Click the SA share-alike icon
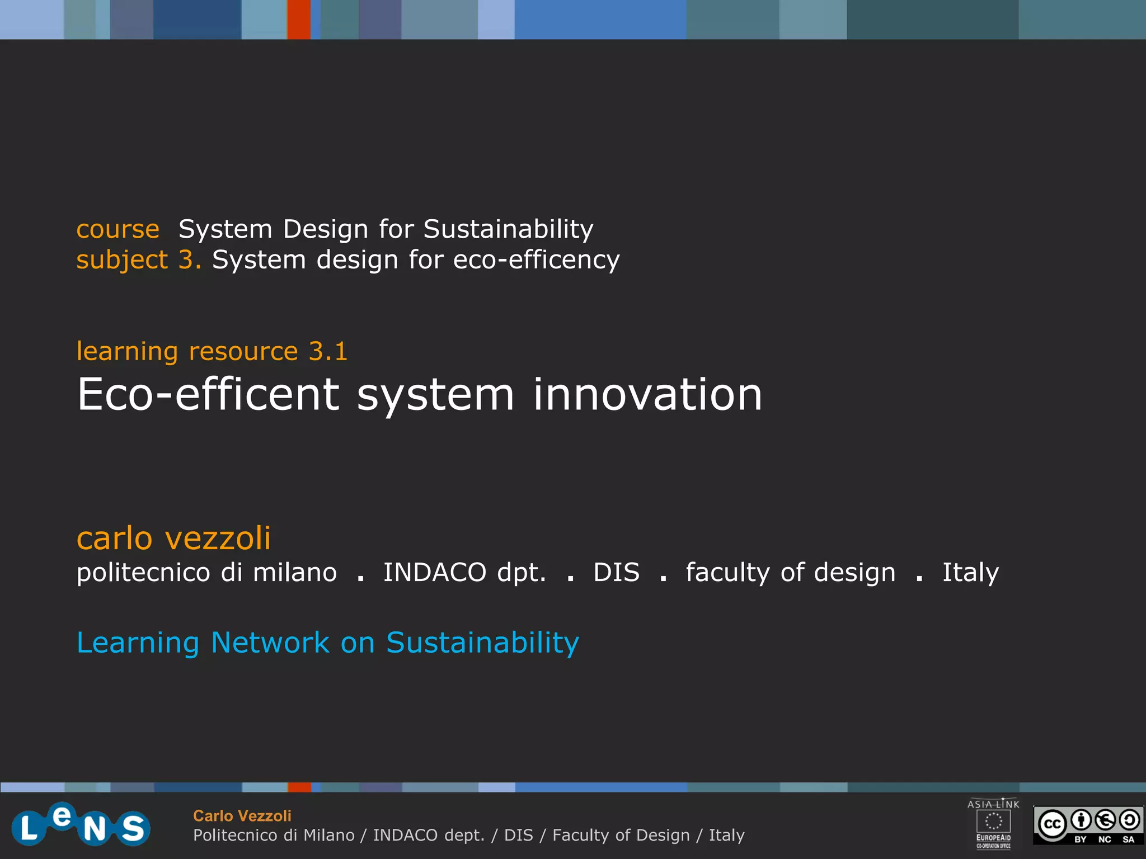 (1129, 821)
